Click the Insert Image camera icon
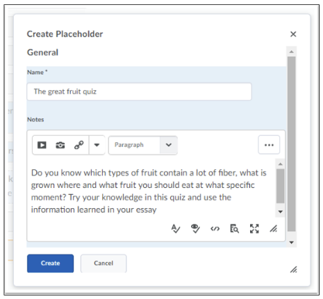This screenshot has height=299, width=323. pyautogui.click(x=60, y=145)
